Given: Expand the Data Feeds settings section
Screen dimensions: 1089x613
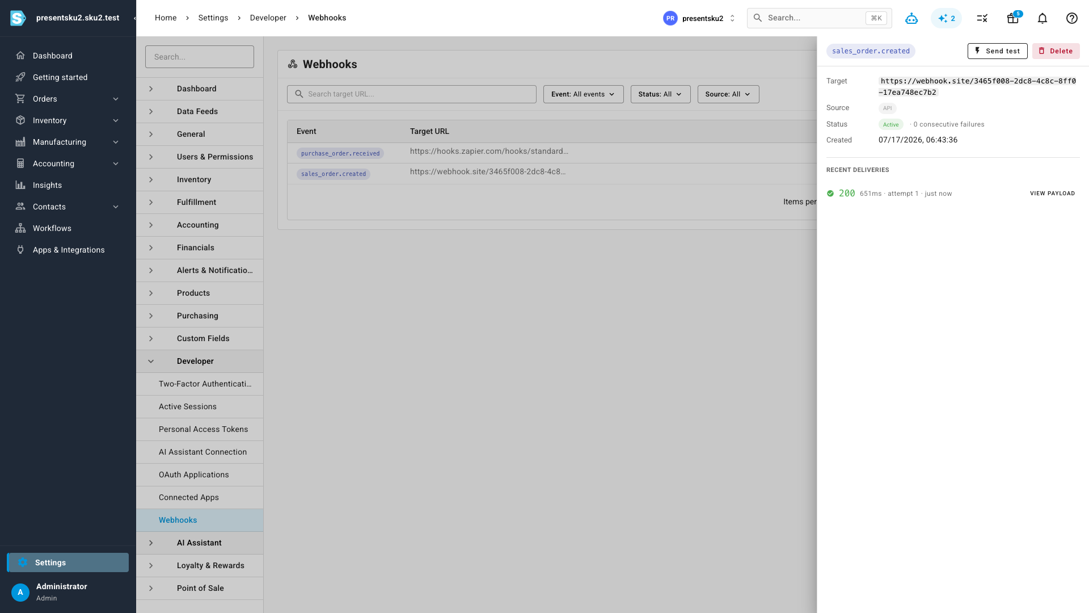Looking at the screenshot, I should pyautogui.click(x=200, y=111).
